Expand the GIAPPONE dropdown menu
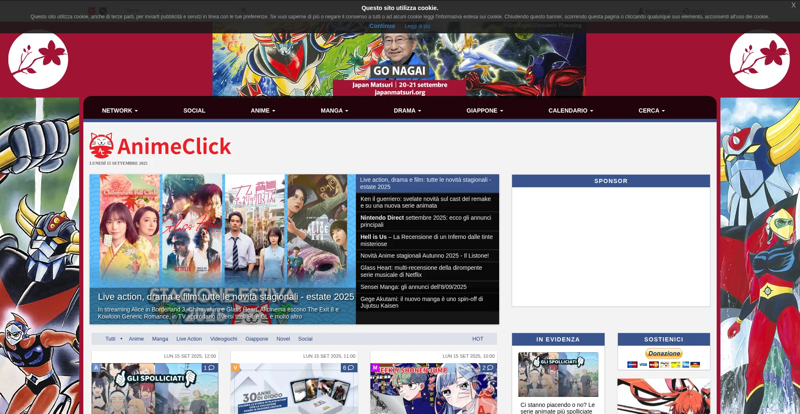Image resolution: width=800 pixels, height=414 pixels. click(x=485, y=110)
